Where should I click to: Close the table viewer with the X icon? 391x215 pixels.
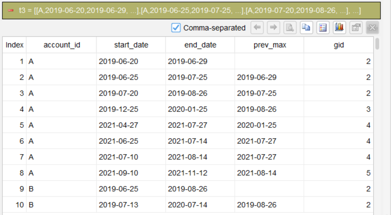click(372, 27)
